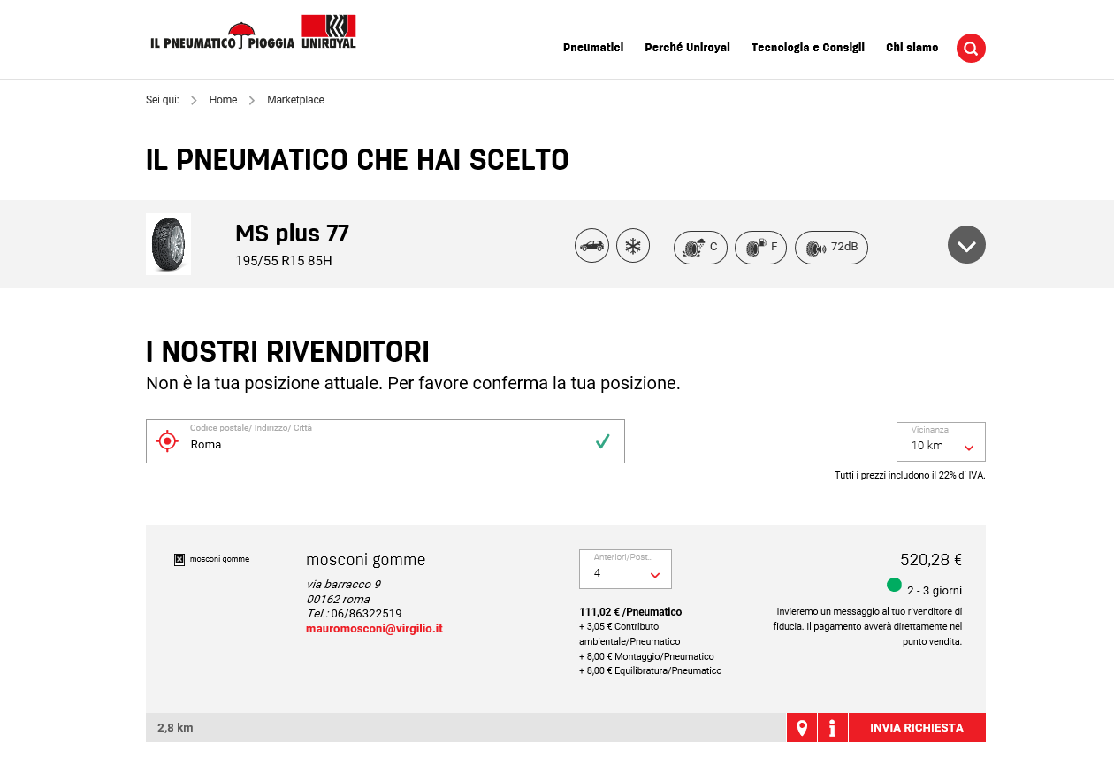Expand tyre details with round chevron
Viewport: 1114px width, 766px height.
966,245
